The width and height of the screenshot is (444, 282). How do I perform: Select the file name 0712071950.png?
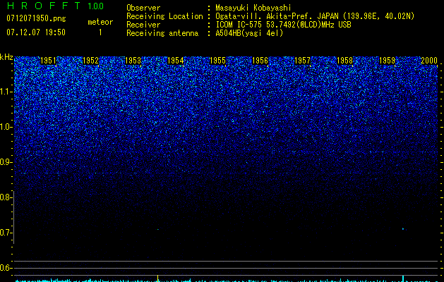(36, 19)
